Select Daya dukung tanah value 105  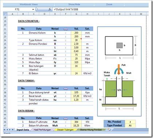click(x=76, y=92)
